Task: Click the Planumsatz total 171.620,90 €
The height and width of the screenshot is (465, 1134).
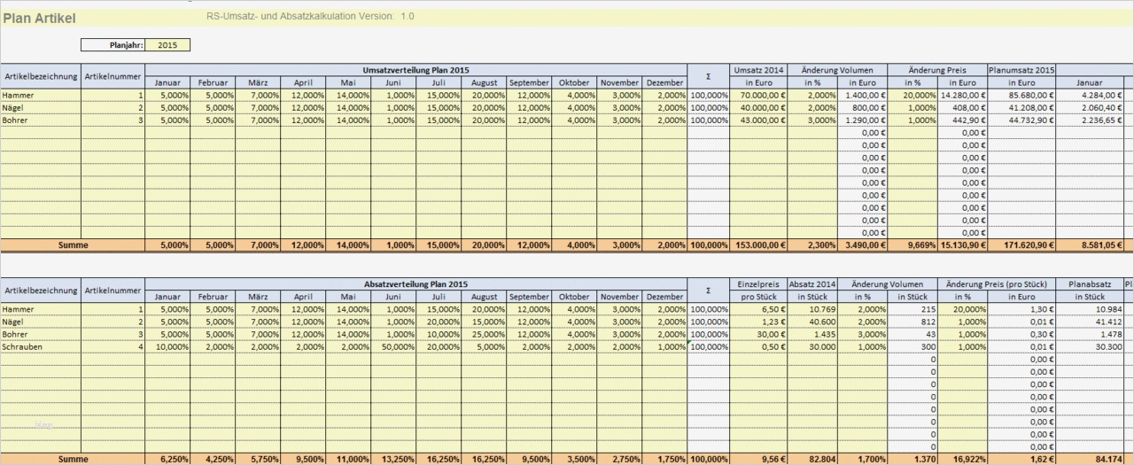Action: coord(1021,244)
